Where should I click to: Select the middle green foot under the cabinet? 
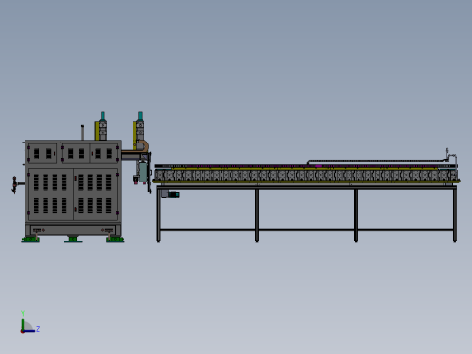[73, 240]
